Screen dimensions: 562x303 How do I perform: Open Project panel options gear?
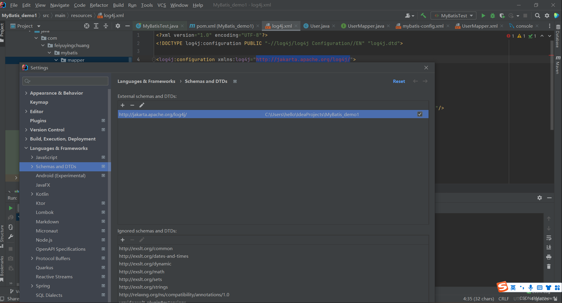[118, 26]
